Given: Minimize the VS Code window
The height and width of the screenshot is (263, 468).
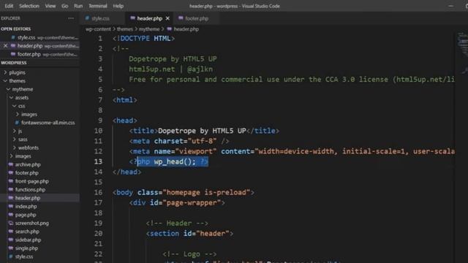Looking at the screenshot, I should click(x=450, y=6).
